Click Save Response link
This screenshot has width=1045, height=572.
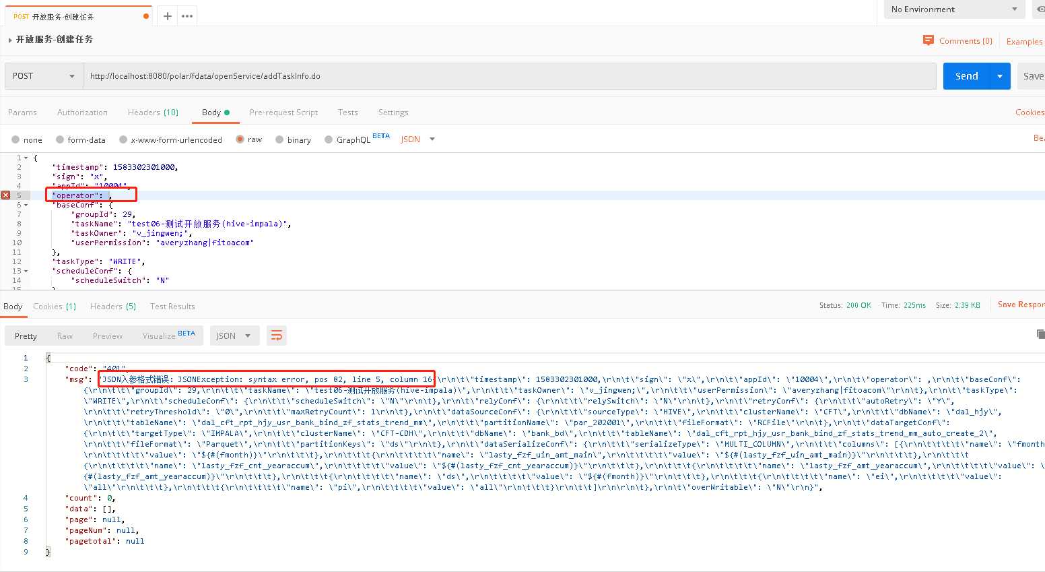click(1021, 305)
